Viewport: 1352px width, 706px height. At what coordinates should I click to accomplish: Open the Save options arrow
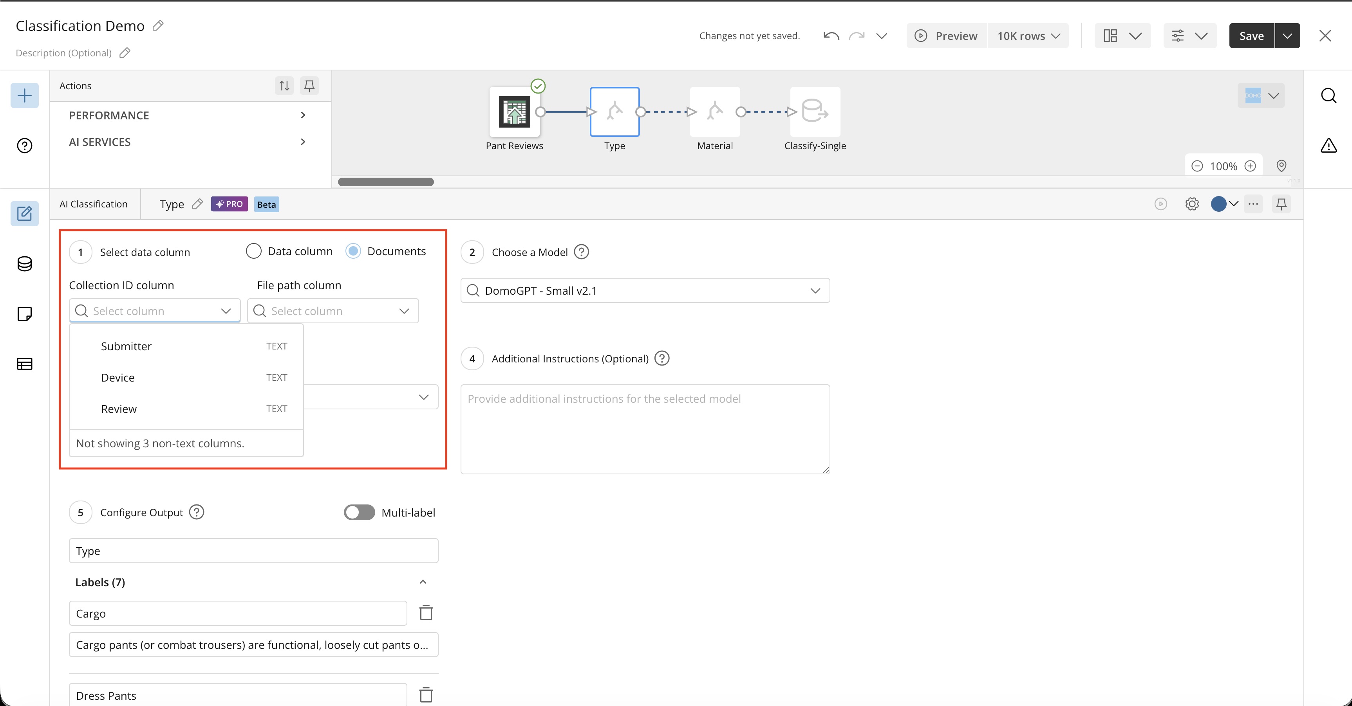[x=1287, y=36]
